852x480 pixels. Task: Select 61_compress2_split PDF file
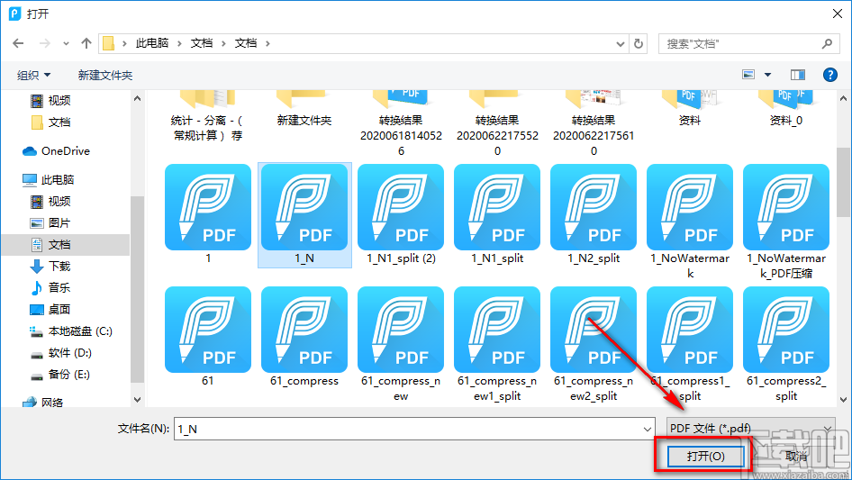(786, 345)
